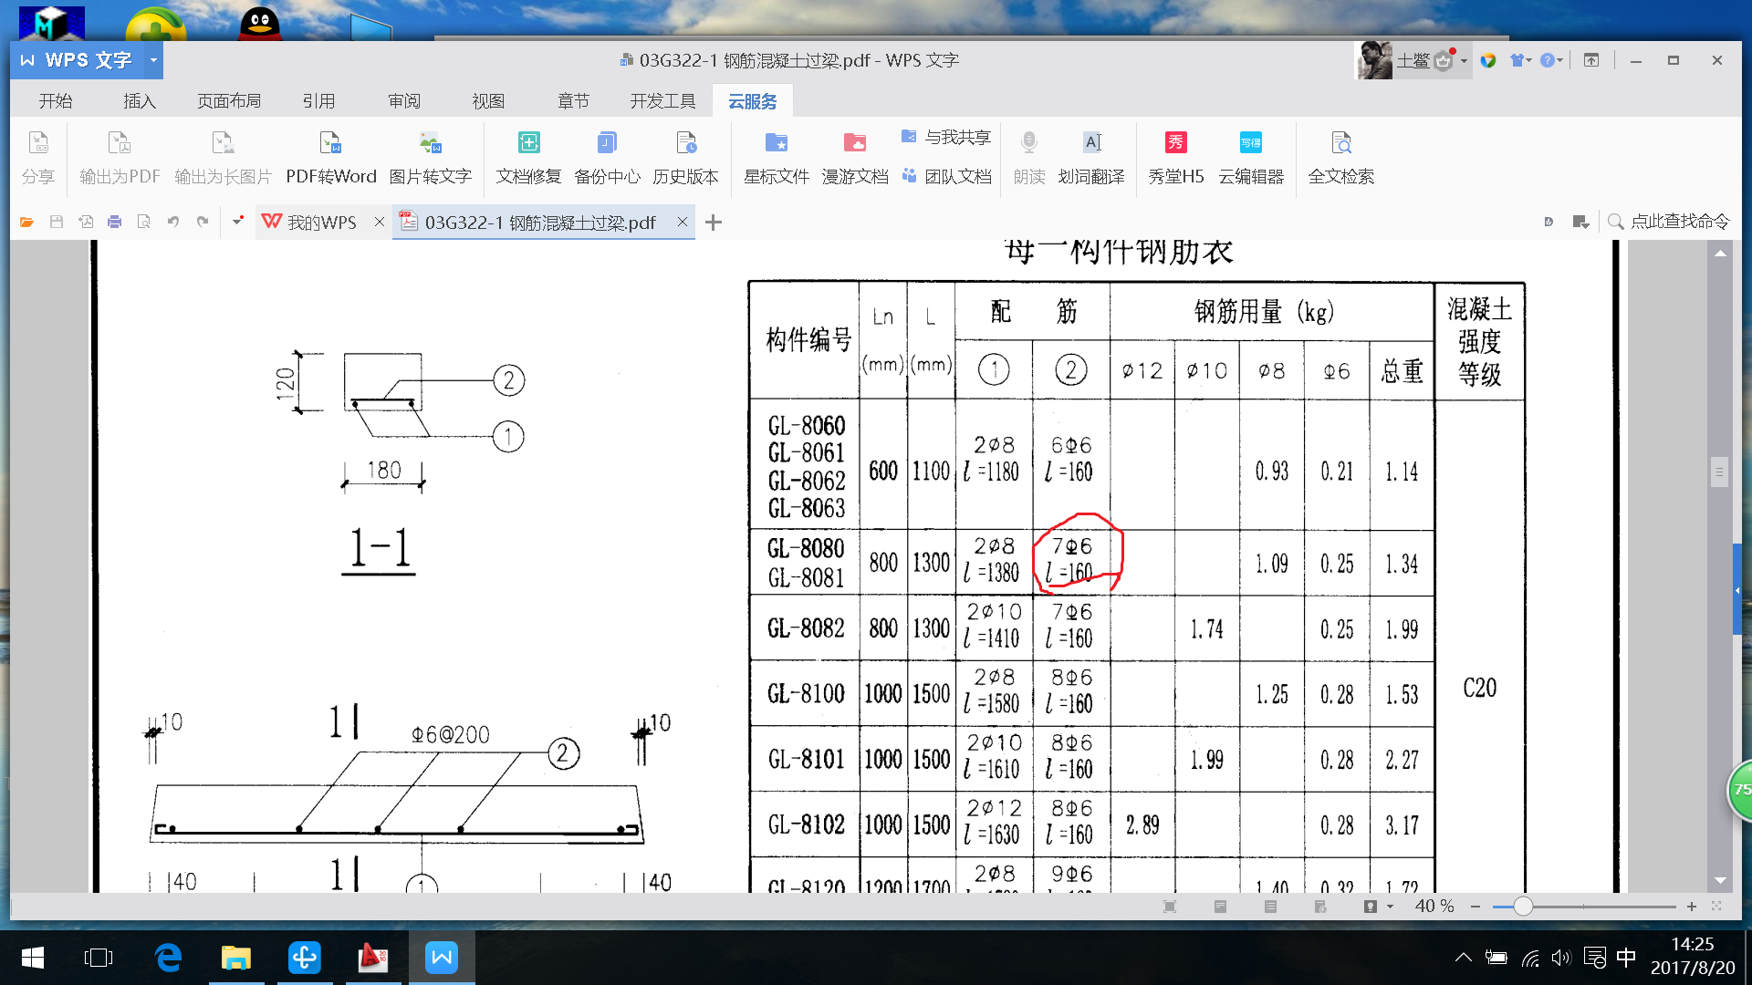The height and width of the screenshot is (985, 1752).
Task: Switch to the 插入 ribbon tab
Action: pos(140,100)
